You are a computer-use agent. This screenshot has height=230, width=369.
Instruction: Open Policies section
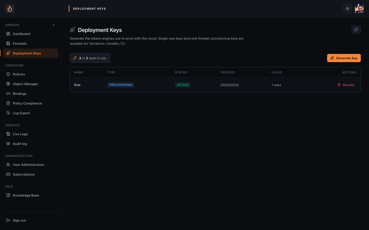point(30,74)
